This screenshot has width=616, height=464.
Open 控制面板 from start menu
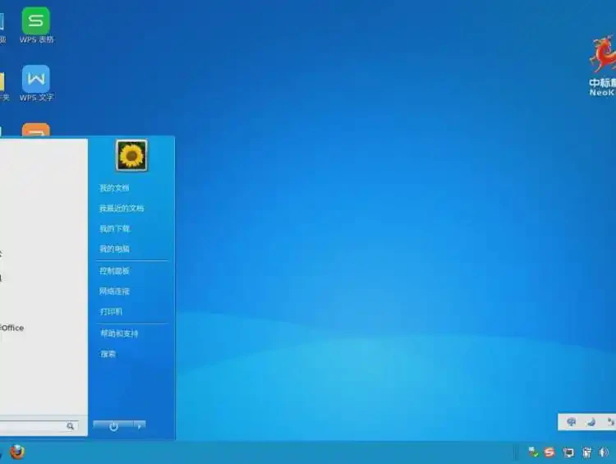pos(114,271)
